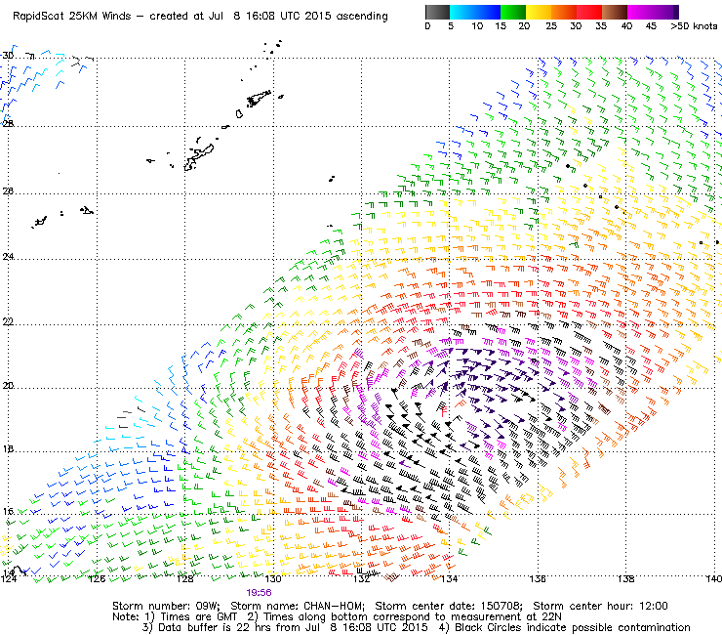The image size is (722, 635).
Task: Click the longitude label 134 on bottom axis
Action: [450, 578]
